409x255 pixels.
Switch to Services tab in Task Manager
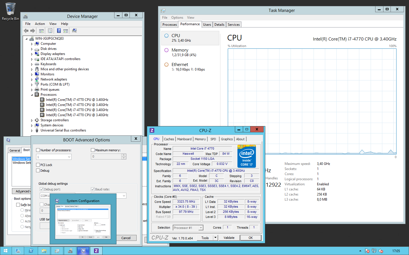[x=234, y=25]
